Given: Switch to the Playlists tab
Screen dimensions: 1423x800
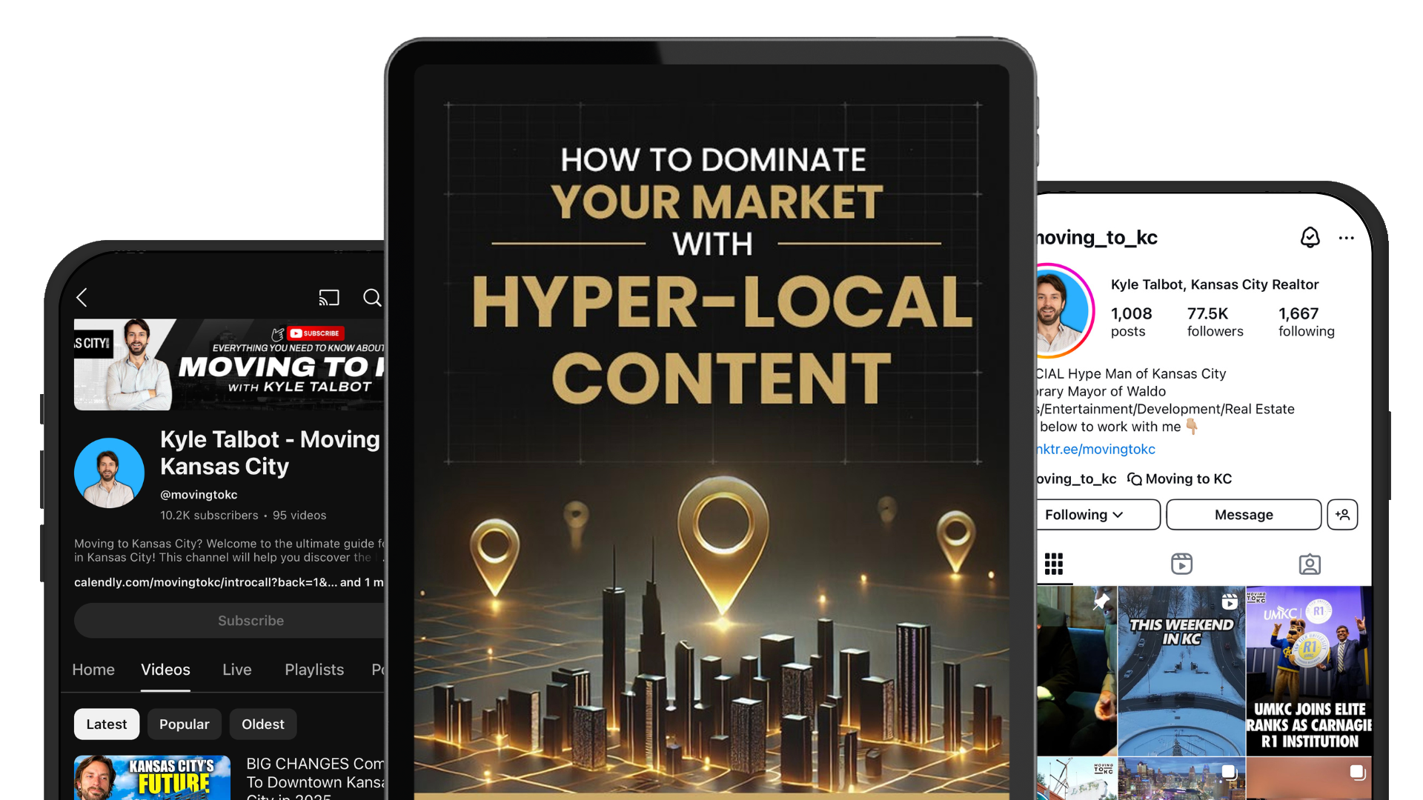Looking at the screenshot, I should (x=314, y=670).
